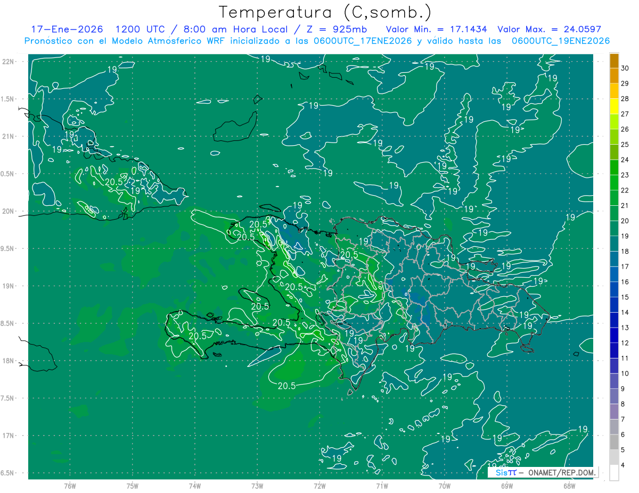The height and width of the screenshot is (493, 639).
Task: Click the "10" value on the color scale
Action: pos(625,374)
